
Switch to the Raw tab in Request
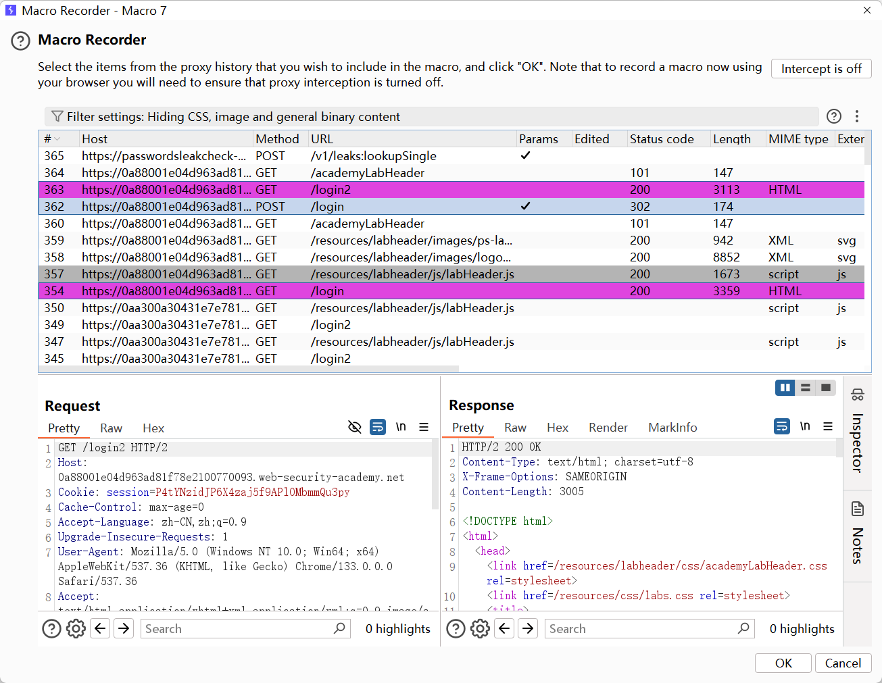point(111,428)
